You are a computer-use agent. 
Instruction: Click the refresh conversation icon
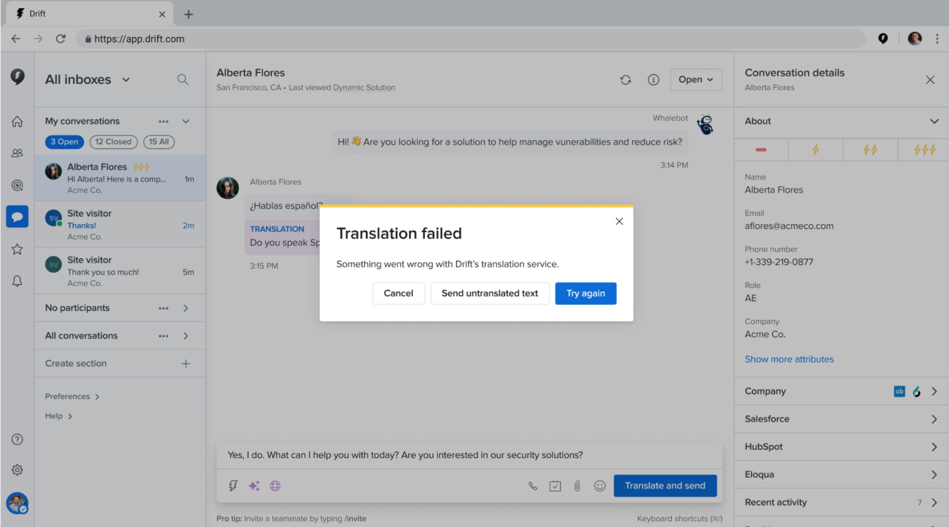pyautogui.click(x=626, y=79)
